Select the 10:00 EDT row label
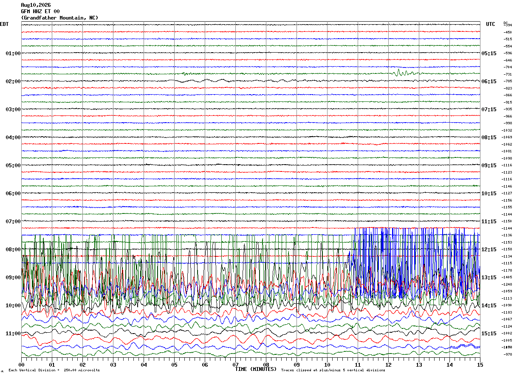Viewport: 514px width, 376px height. pos(13,306)
